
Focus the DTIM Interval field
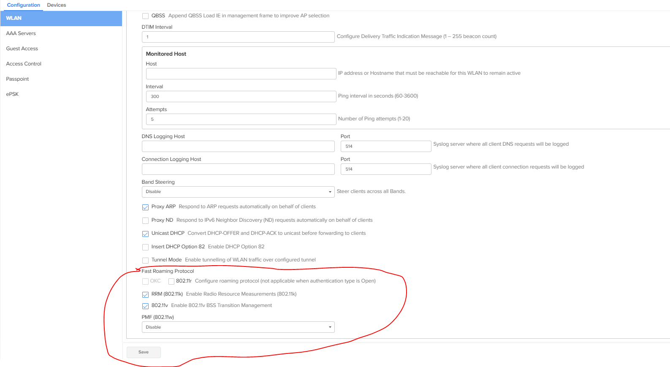coord(238,37)
